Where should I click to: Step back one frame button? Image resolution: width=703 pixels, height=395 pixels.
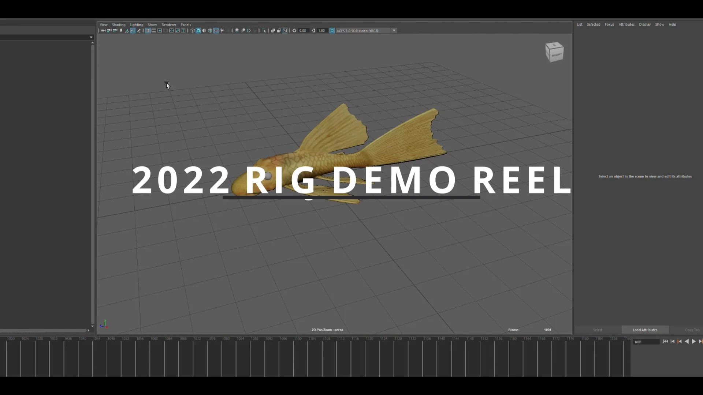pyautogui.click(x=672, y=341)
